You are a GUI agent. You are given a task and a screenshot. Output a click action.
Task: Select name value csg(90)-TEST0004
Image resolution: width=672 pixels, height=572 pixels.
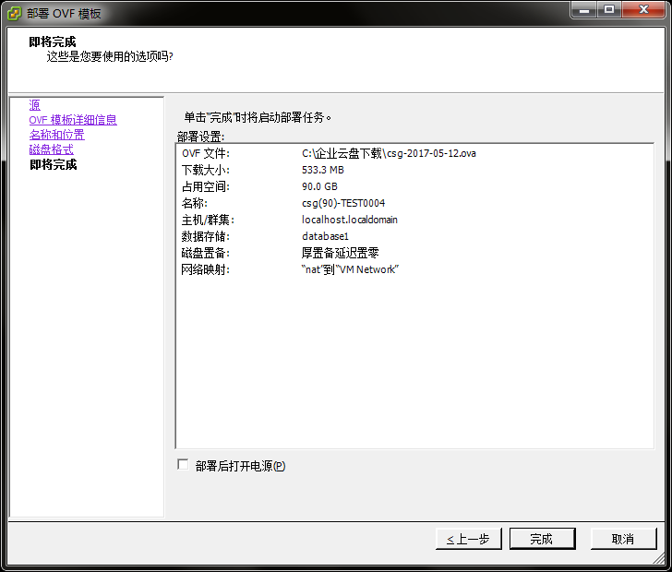pyautogui.click(x=343, y=203)
